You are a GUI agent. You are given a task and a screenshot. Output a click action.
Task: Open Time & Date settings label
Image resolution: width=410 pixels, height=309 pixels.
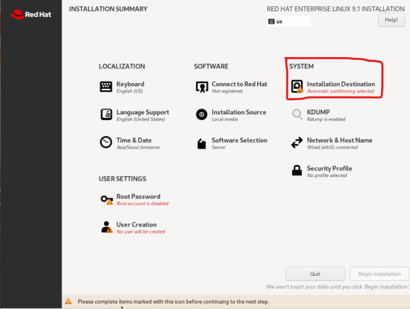(134, 140)
